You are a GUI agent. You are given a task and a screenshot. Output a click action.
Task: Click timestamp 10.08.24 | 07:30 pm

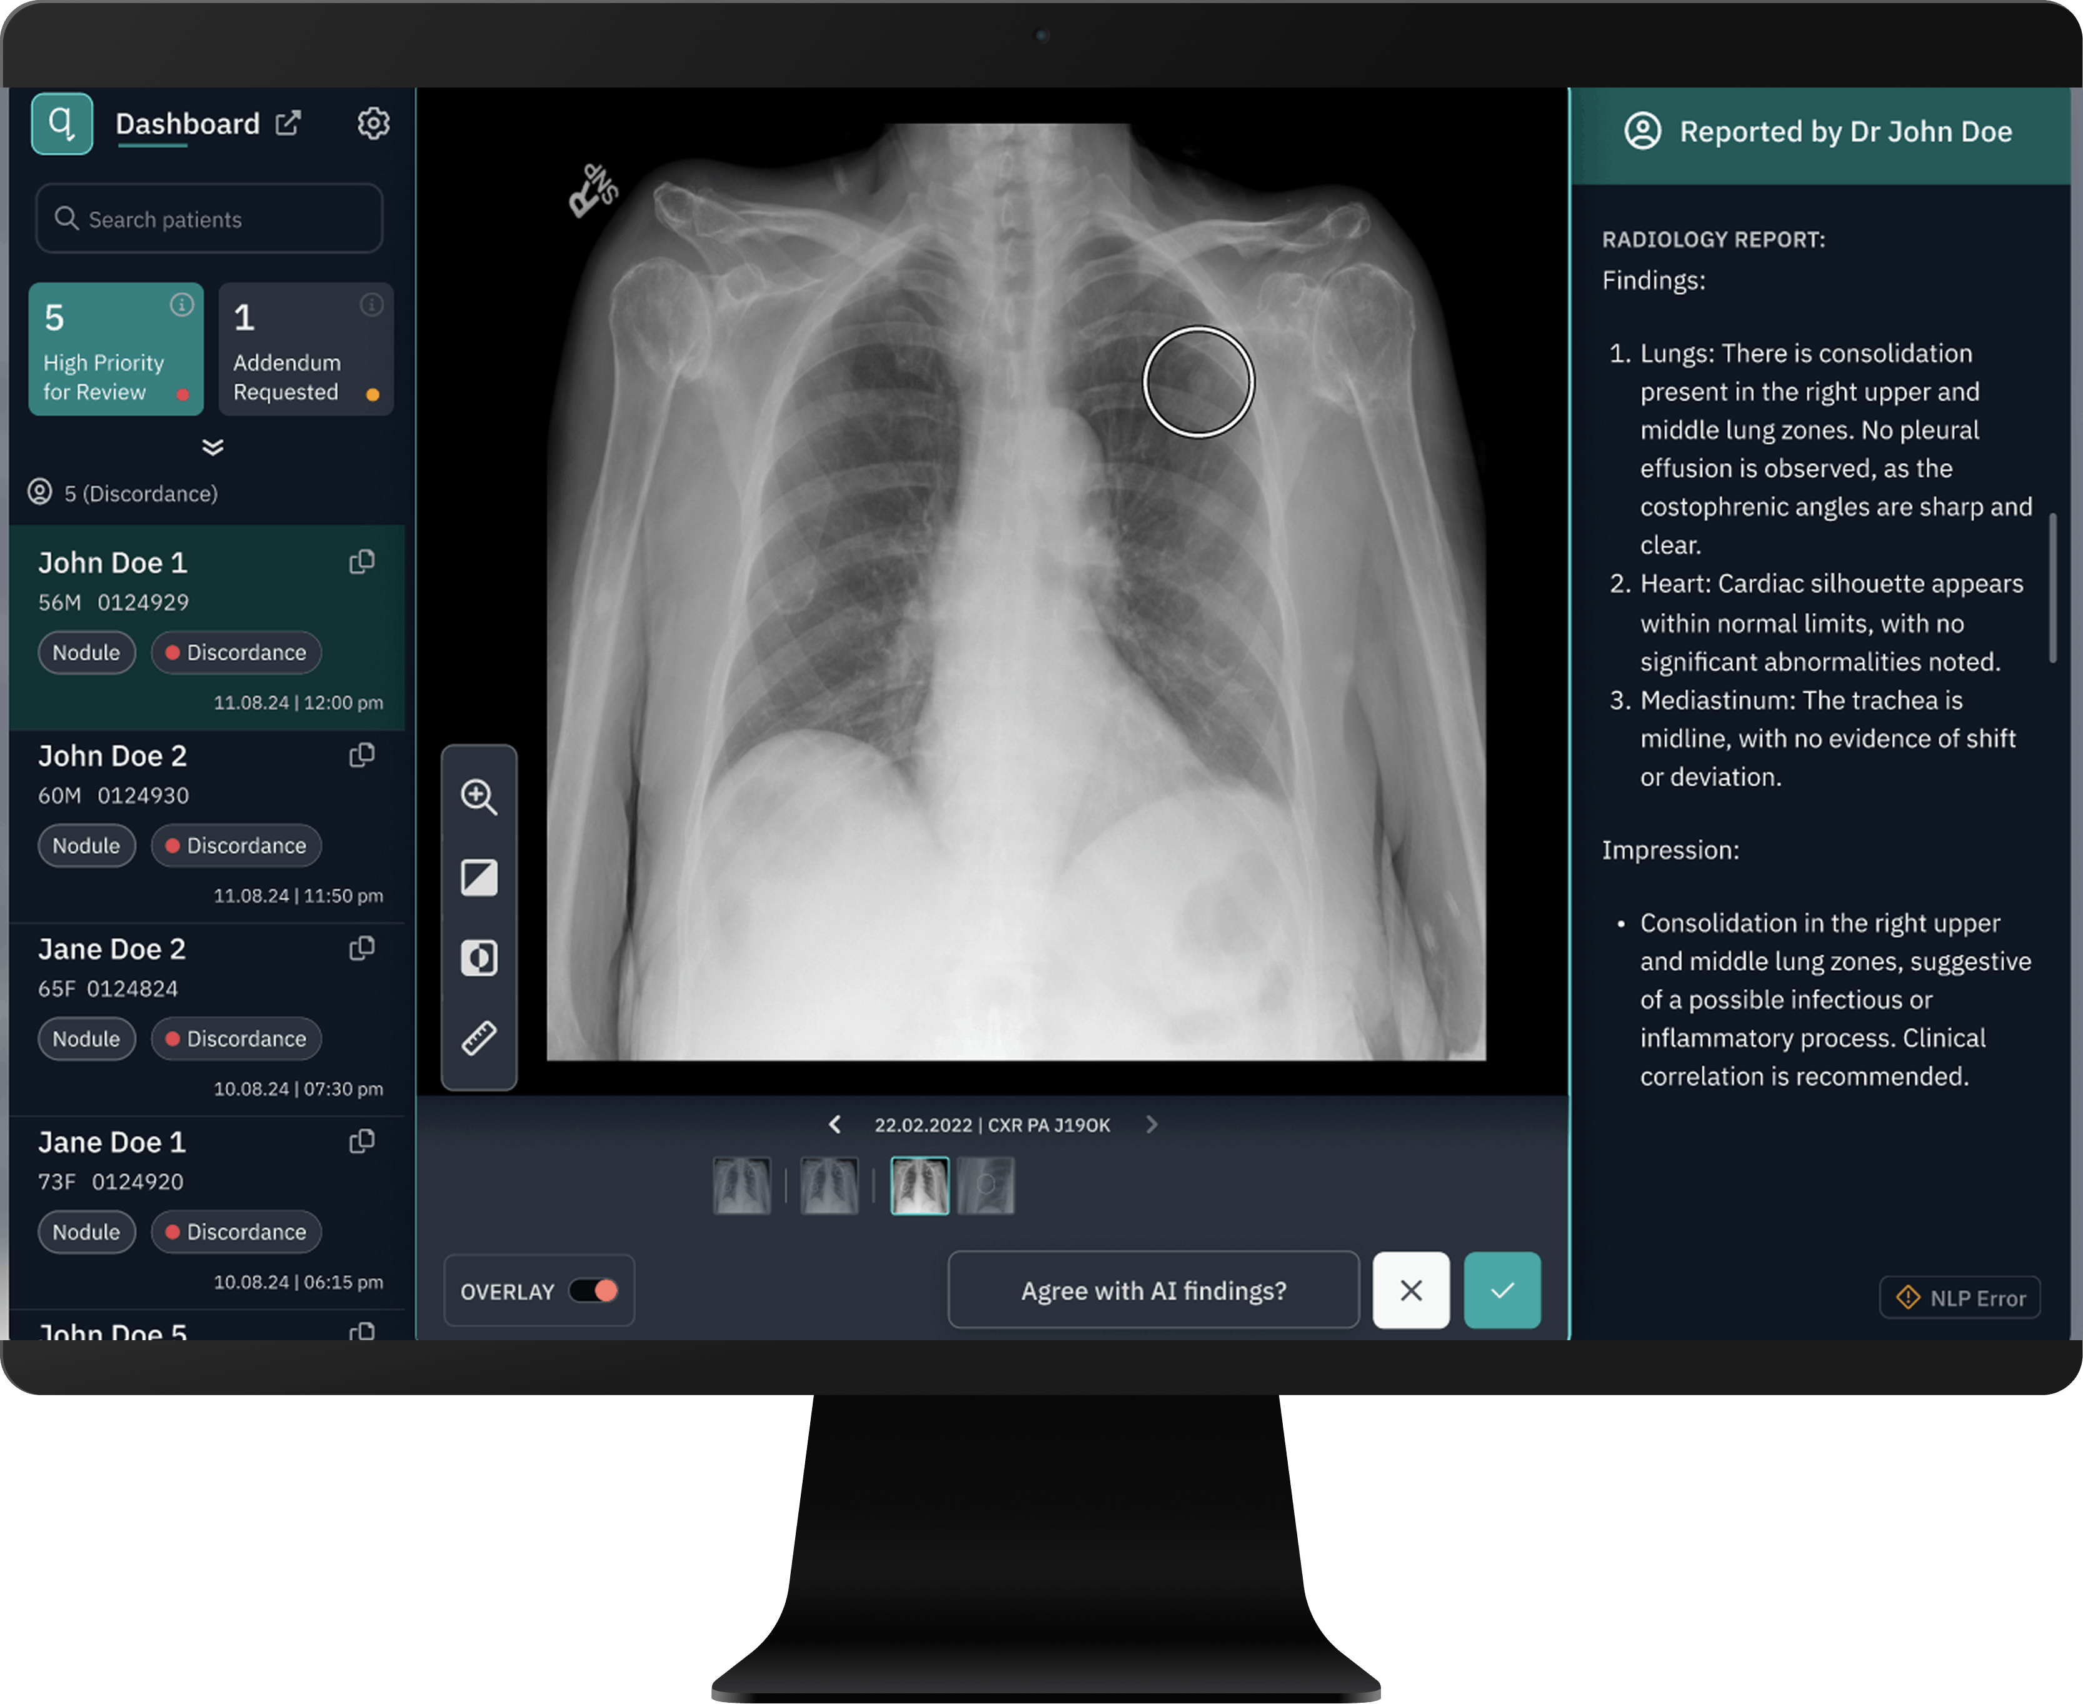tap(298, 1090)
